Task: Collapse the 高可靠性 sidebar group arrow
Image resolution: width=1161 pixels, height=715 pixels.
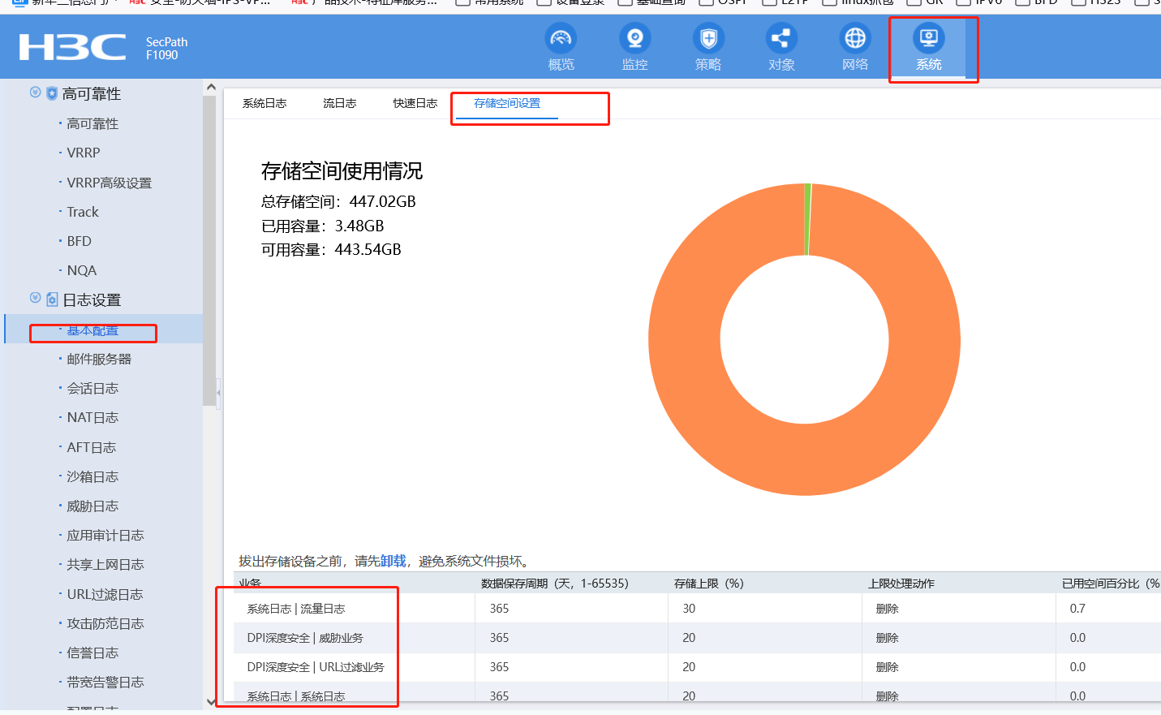Action: tap(35, 93)
